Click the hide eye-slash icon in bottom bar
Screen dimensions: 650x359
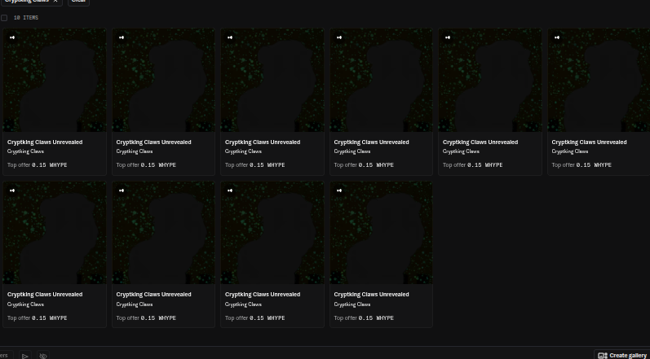(42, 356)
